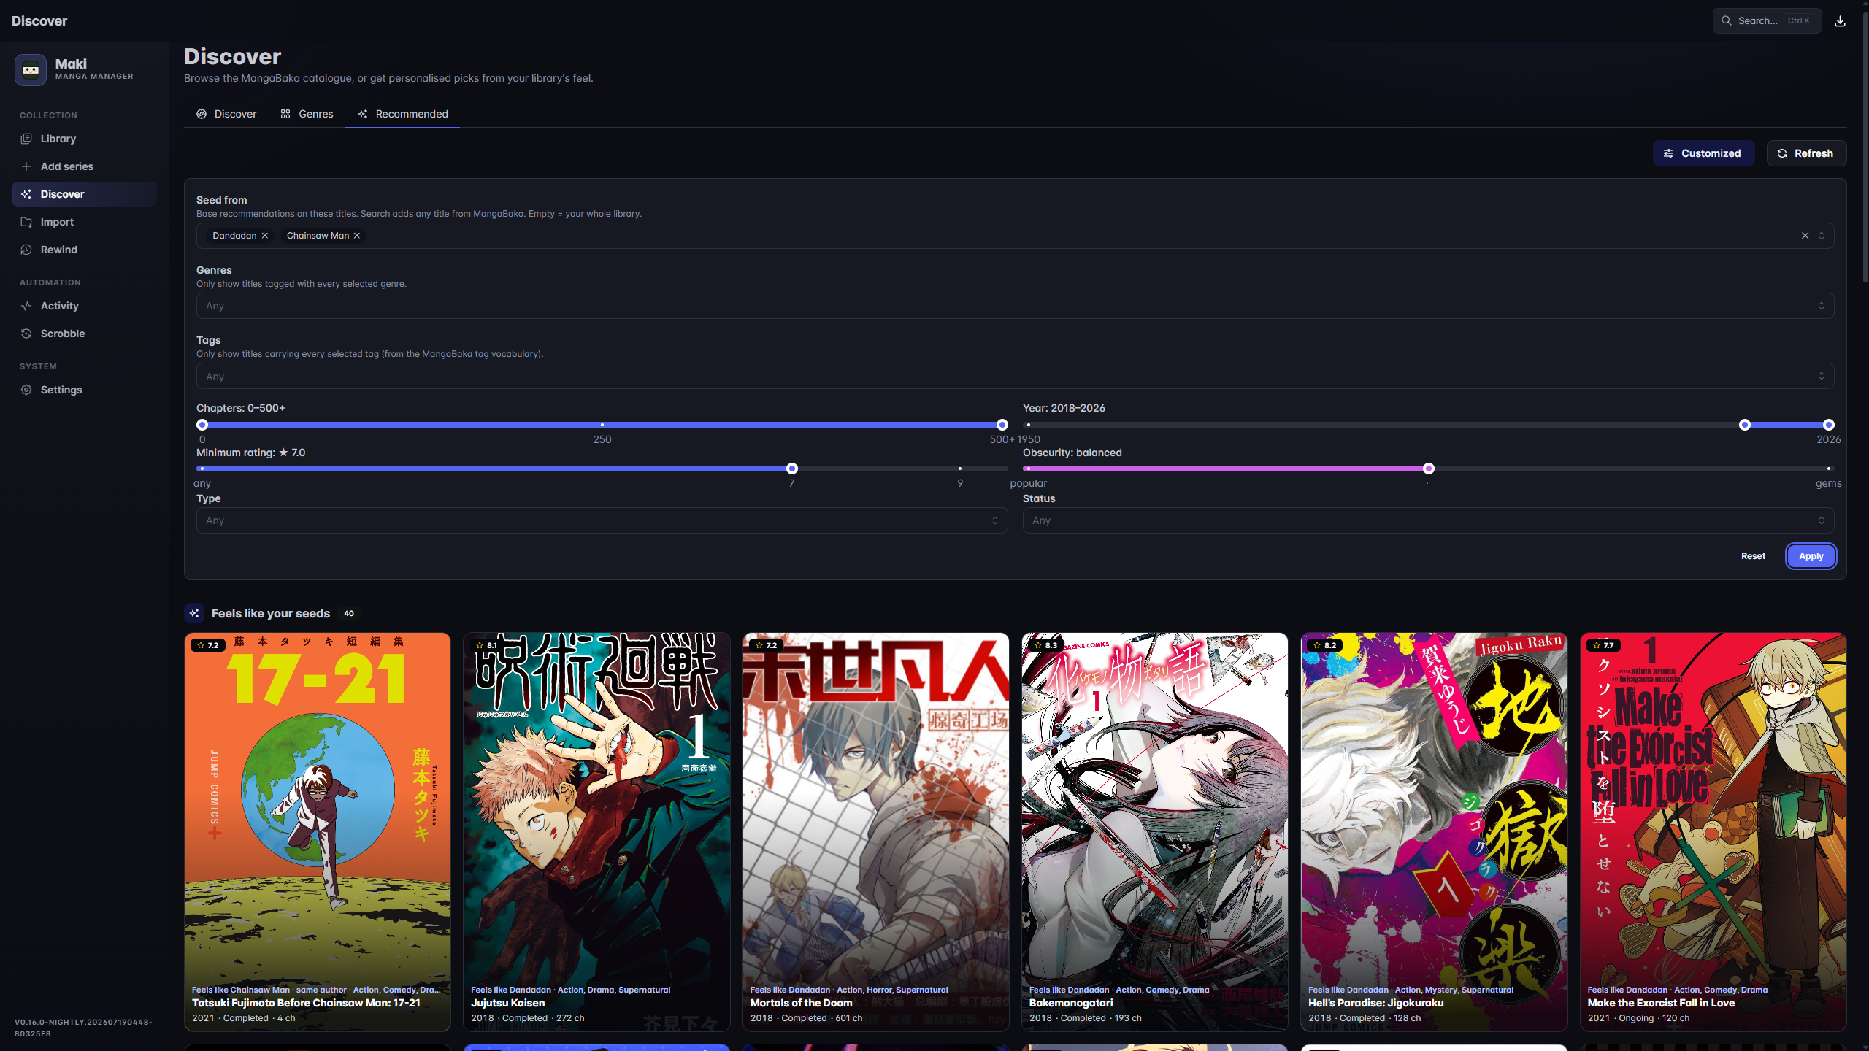Select the Recommended tab
The image size is (1869, 1051).
[x=403, y=114]
